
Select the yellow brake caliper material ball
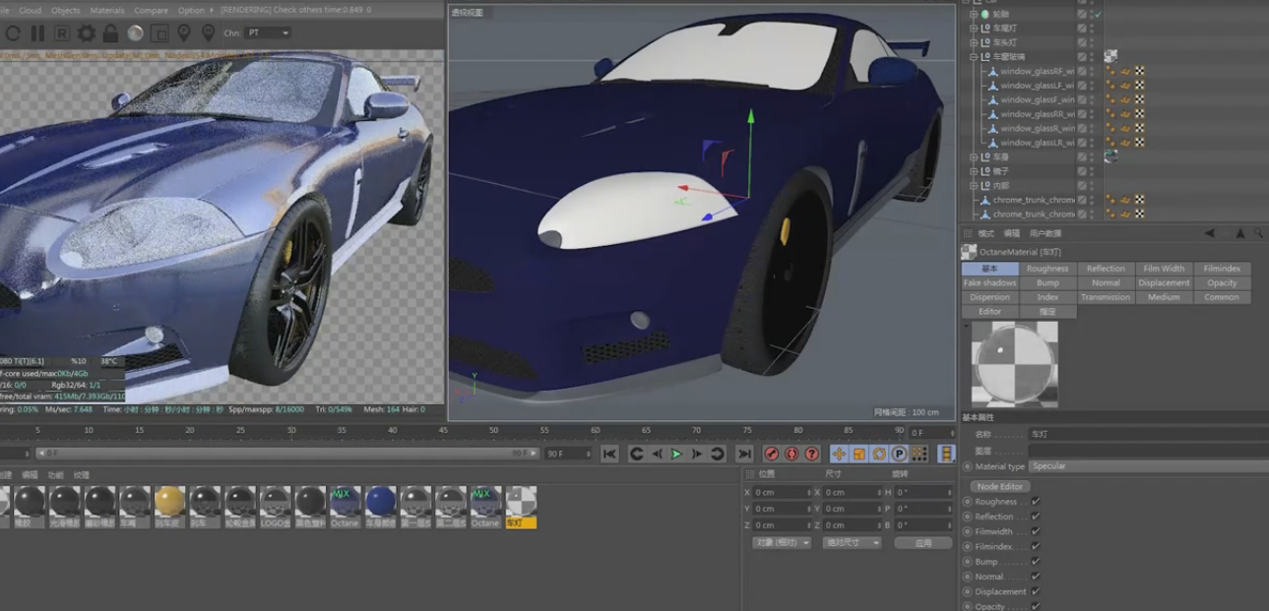tap(169, 502)
